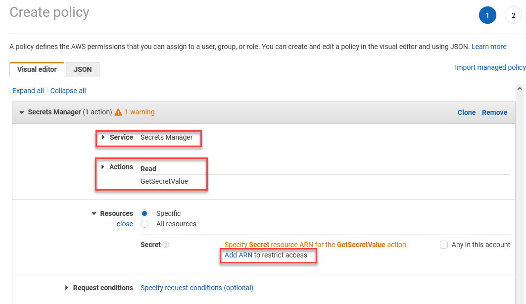Screen dimensions: 526x304
Task: Clone the Secrets Manager statement
Action: 467,112
